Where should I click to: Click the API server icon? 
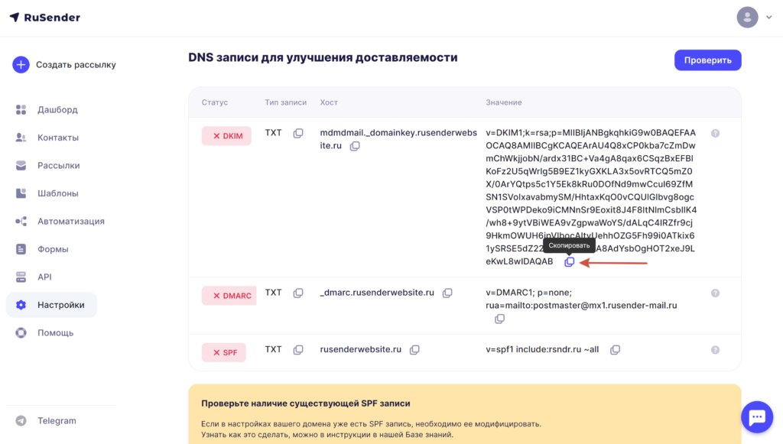[x=21, y=277]
